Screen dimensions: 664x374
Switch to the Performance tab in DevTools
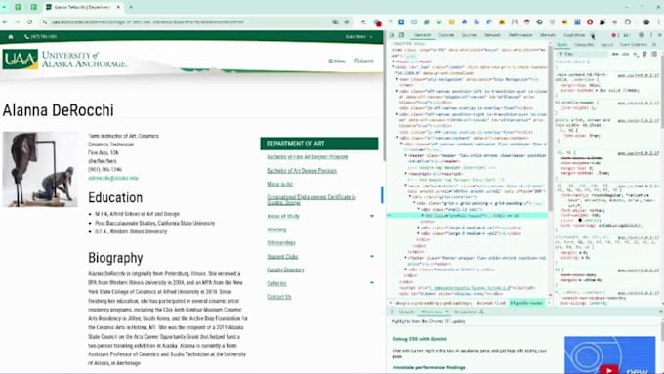[x=520, y=35]
